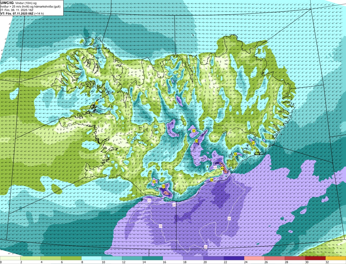
Task: Click the number 6 on the wind scale
Action: coord(61,262)
